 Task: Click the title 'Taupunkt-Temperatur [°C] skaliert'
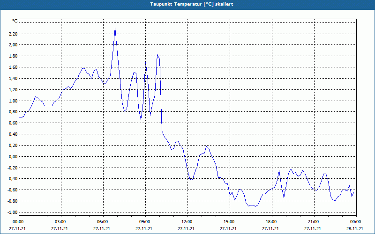192,4
